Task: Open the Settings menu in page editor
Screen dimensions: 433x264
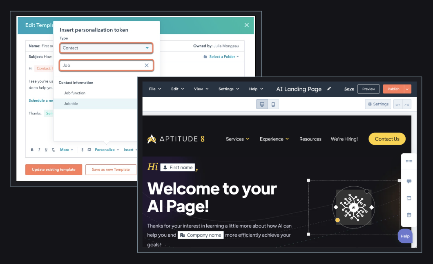Action: coord(229,89)
